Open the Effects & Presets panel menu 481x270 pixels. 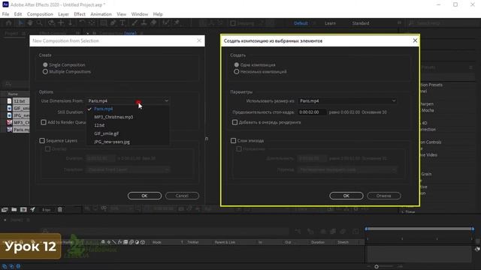click(471, 67)
